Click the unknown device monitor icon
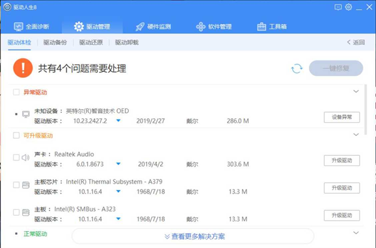Screen dimensions: 376x248 (x=26, y=114)
